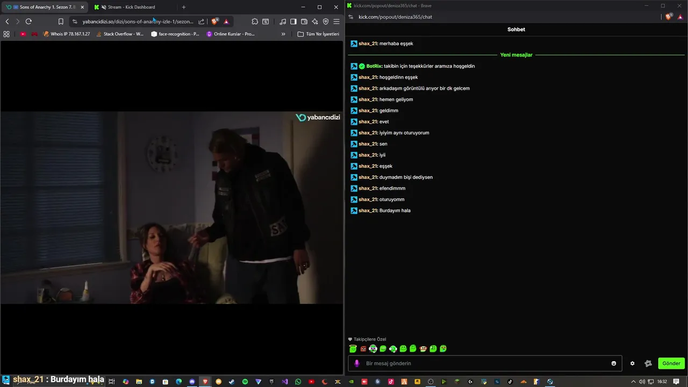688x387 pixels.
Task: Click the share page icon in address bar
Action: pos(202,21)
